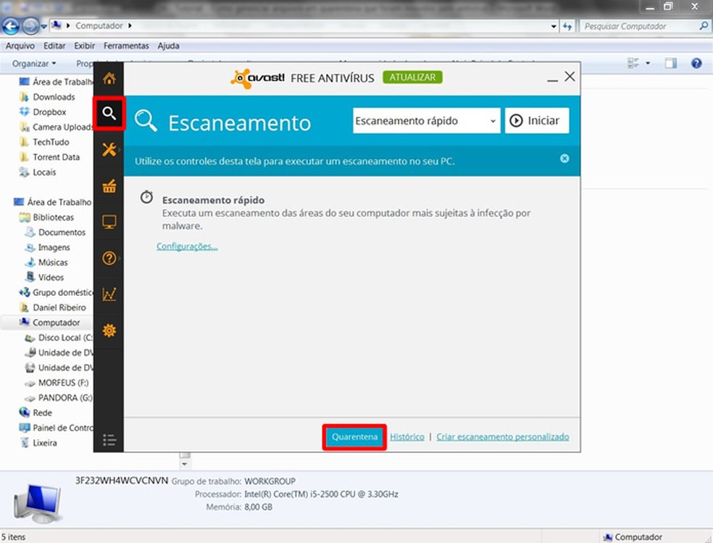The width and height of the screenshot is (713, 543).
Task: Click the ATUALIZAR green button
Action: point(412,78)
